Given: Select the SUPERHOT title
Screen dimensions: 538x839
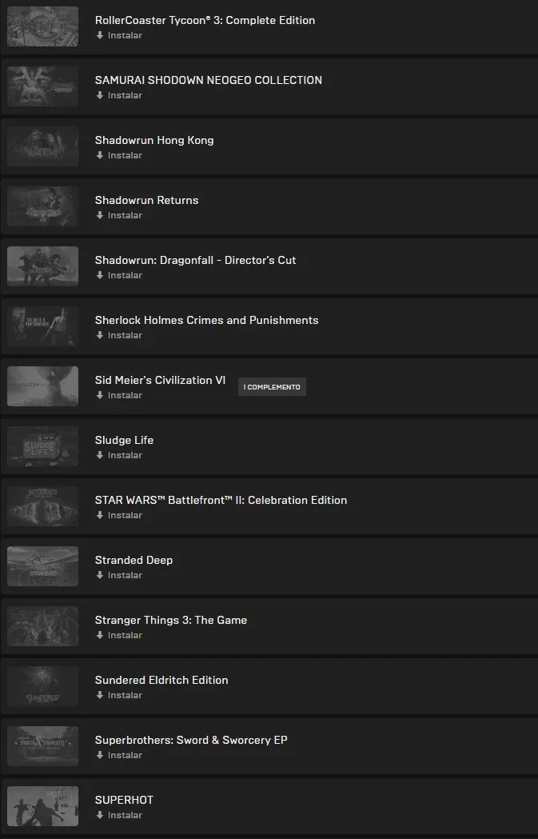Looking at the screenshot, I should pos(124,799).
